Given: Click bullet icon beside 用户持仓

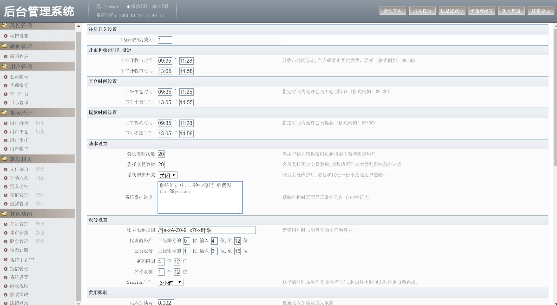Looking at the screenshot, I should [x=6, y=123].
